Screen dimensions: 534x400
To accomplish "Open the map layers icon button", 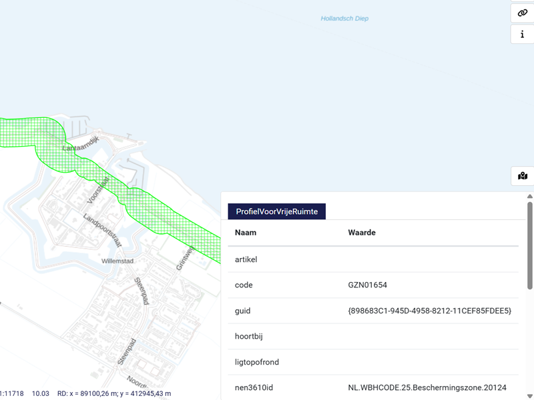I will [522, 176].
